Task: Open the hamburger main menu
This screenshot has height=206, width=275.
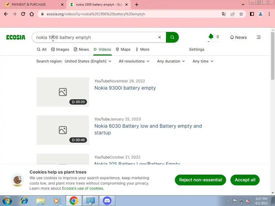Action: 259,37
